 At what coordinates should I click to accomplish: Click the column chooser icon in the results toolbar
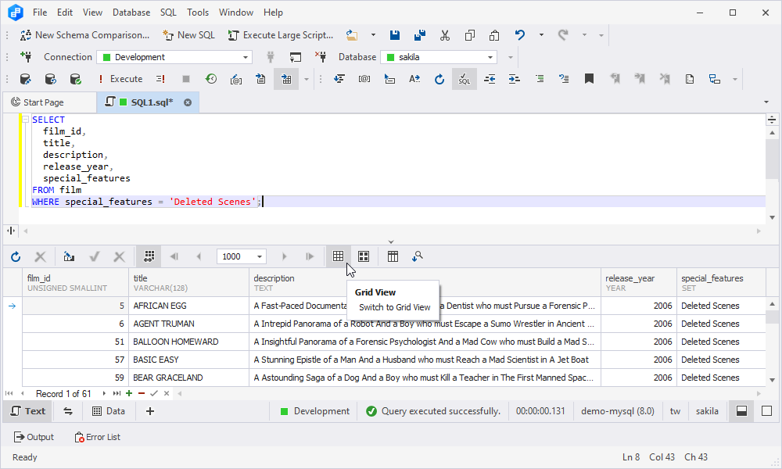393,256
